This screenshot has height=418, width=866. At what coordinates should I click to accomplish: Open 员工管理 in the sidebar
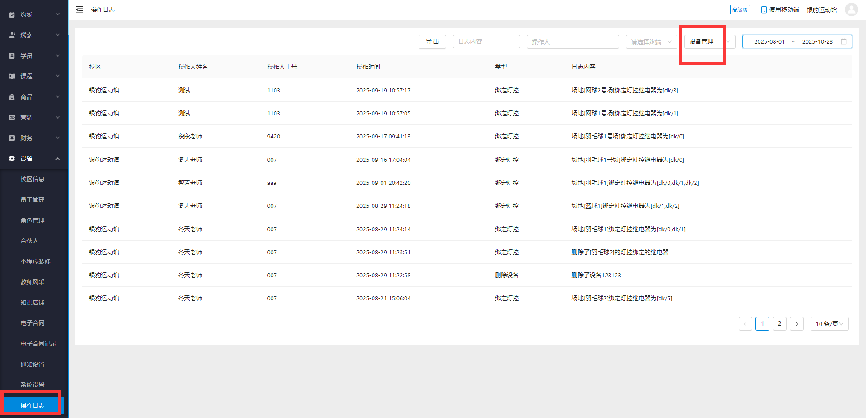point(32,200)
